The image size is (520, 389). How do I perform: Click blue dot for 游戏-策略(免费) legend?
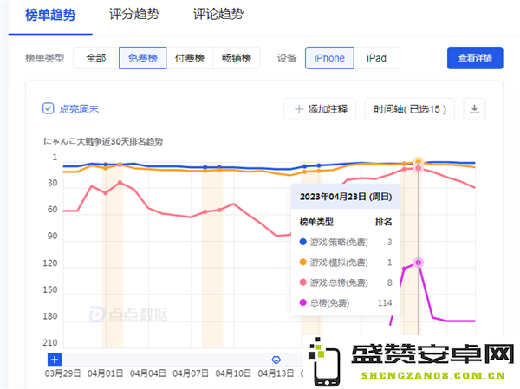coord(302,242)
